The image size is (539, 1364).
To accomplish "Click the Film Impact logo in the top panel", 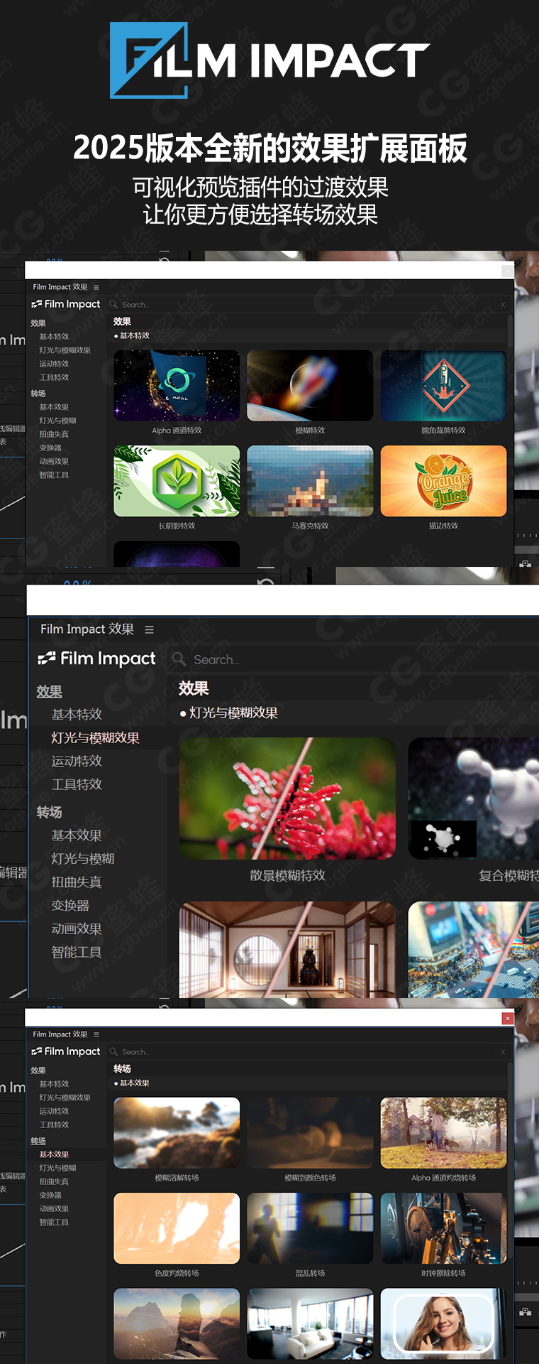I will pyautogui.click(x=66, y=304).
